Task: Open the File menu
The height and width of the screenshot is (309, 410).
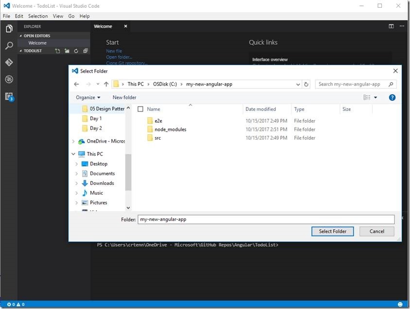Action: pyautogui.click(x=6, y=16)
